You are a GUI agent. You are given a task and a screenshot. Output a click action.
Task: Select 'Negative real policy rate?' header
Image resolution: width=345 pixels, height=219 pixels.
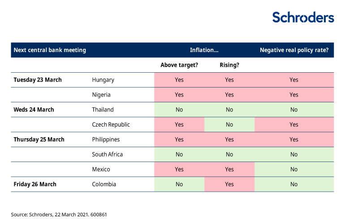[294, 50]
